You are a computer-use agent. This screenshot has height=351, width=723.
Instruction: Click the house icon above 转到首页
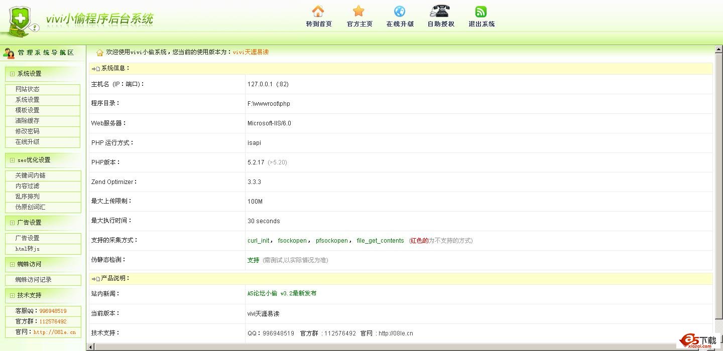(x=318, y=11)
